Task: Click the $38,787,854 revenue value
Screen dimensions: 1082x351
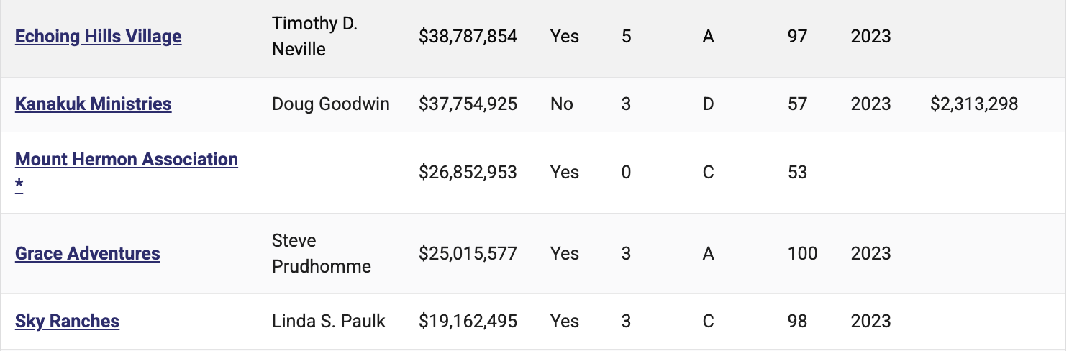Action: 468,36
